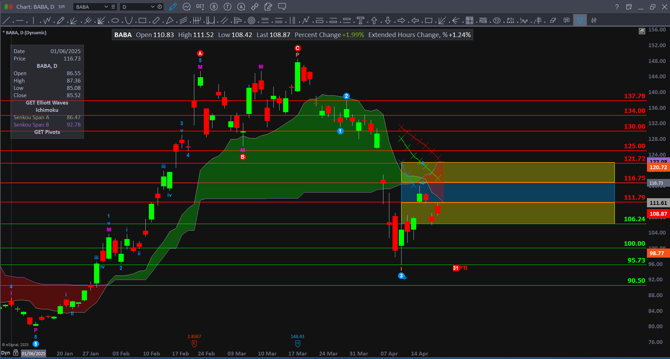Image resolution: width=670 pixels, height=359 pixels.
Task: Open the symbol list menu beside BABA
Action: (113, 7)
